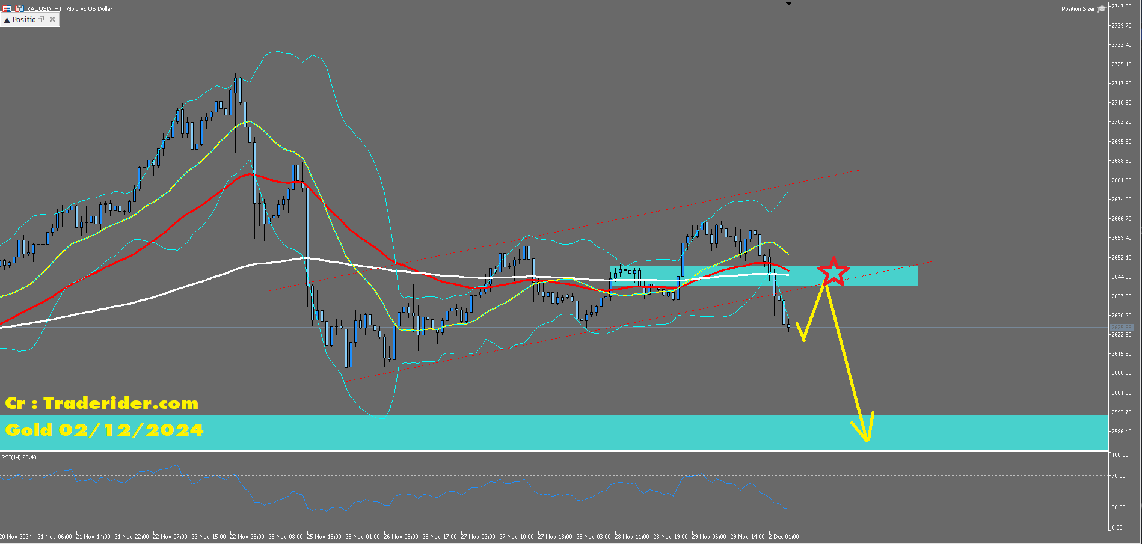Close the Position Sizer panel
The image size is (1142, 544).
click(x=52, y=20)
